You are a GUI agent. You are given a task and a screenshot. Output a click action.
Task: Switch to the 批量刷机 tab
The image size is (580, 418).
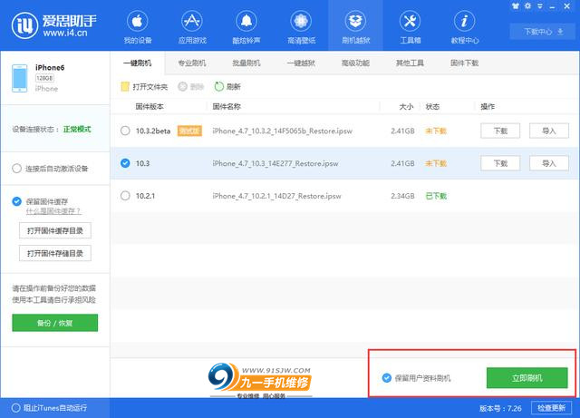pos(246,63)
